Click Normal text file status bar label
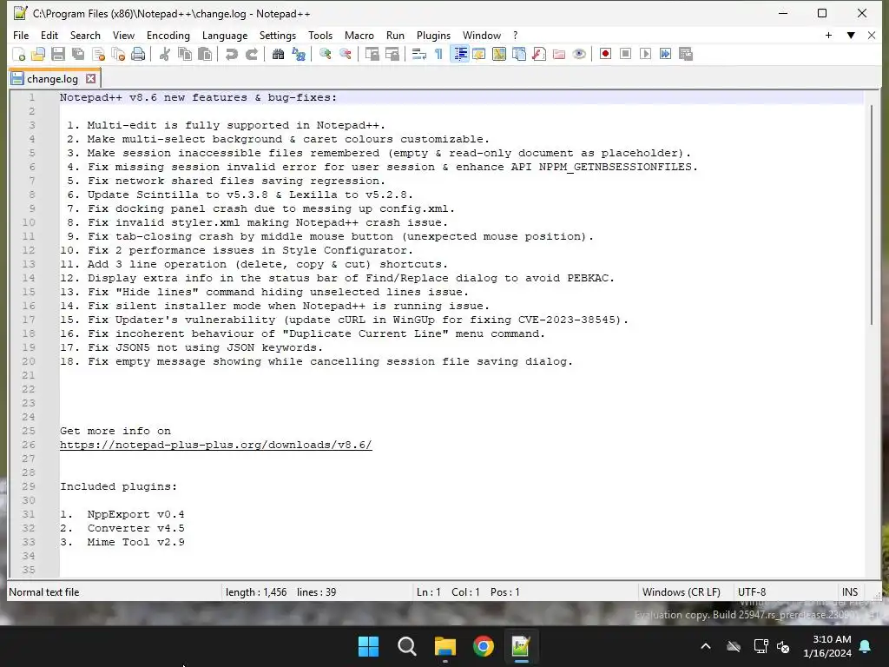 pyautogui.click(x=44, y=592)
